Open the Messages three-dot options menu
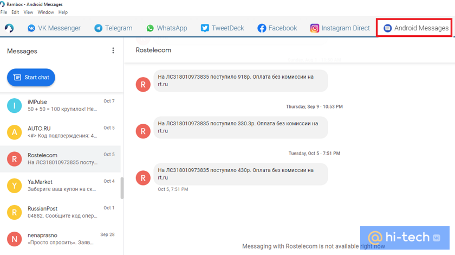 [x=113, y=50]
